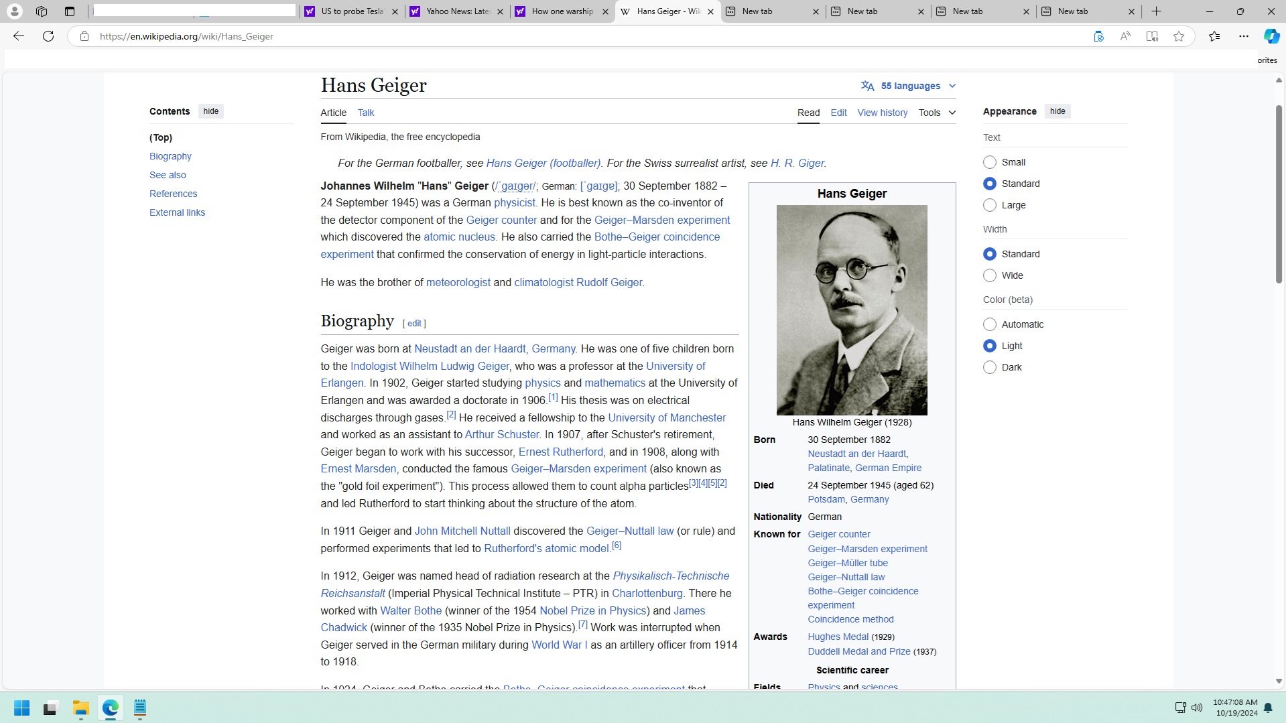This screenshot has height=723, width=1286.
Task: Choose Automatic color mode
Action: [990, 324]
